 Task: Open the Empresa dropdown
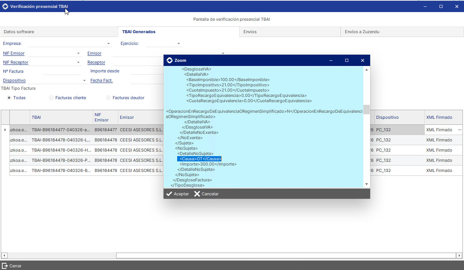109,44
